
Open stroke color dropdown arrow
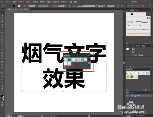pyautogui.click(x=21, y=6)
